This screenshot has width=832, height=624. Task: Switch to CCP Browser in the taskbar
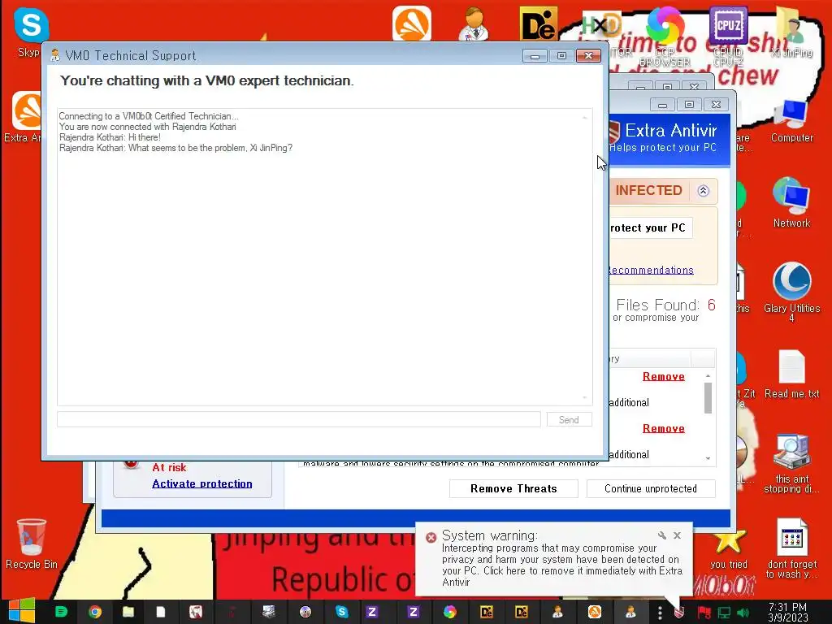tap(450, 612)
